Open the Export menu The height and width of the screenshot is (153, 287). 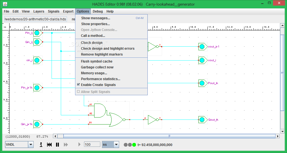tap(68, 11)
